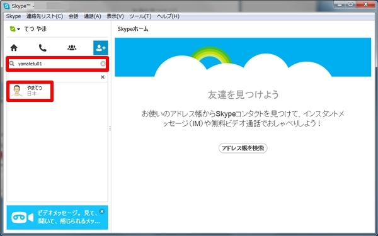Open the ビデオメッセージ banner text
The image size is (378, 236).
pyautogui.click(x=69, y=217)
